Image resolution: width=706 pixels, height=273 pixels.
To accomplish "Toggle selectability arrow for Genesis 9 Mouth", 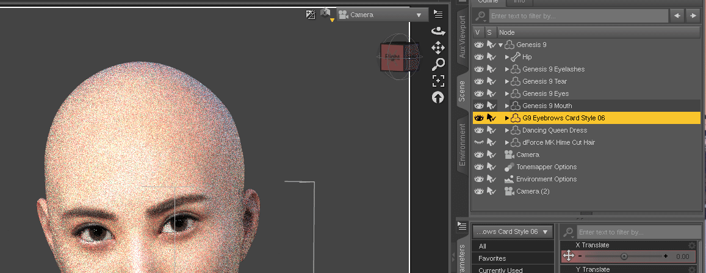I will click(491, 106).
